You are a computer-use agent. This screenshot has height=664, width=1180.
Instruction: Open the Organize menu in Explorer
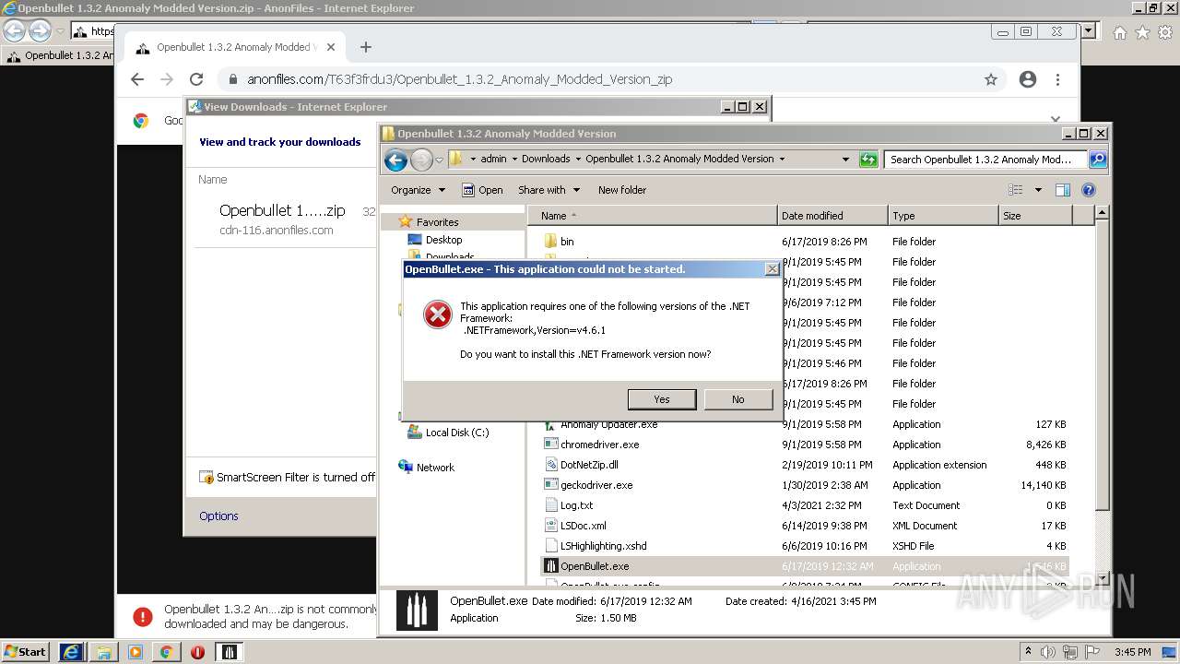coord(418,190)
